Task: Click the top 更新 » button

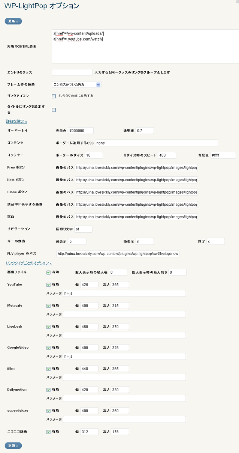Action: pos(13,21)
